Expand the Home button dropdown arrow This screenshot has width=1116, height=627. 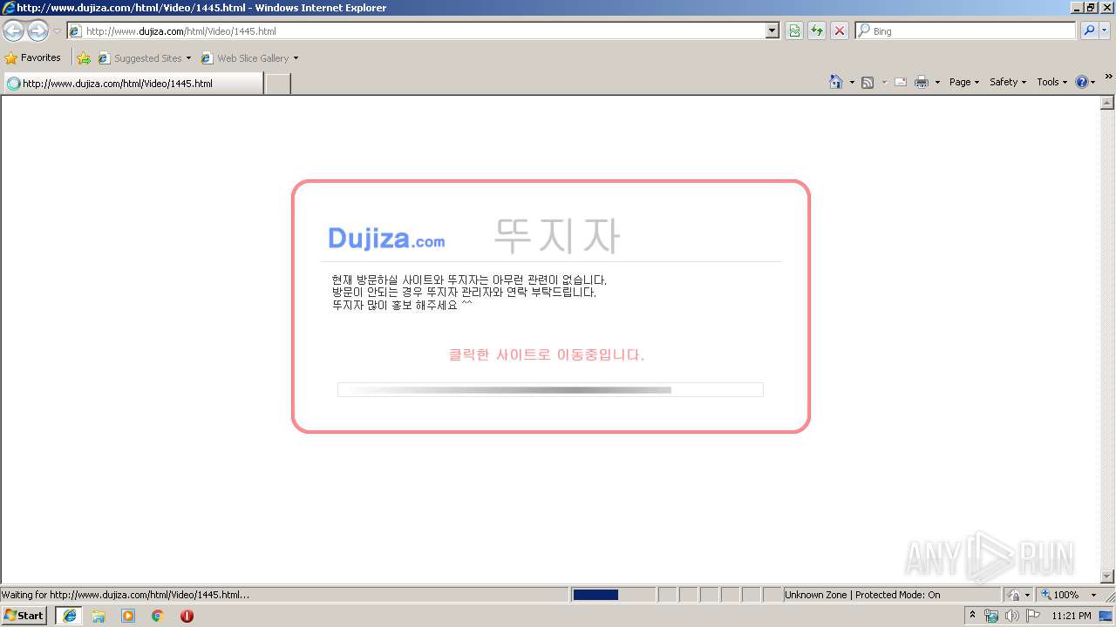(x=852, y=82)
